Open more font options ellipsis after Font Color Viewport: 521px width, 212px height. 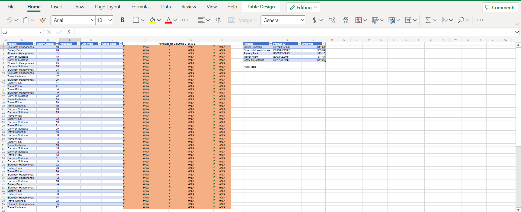185,20
